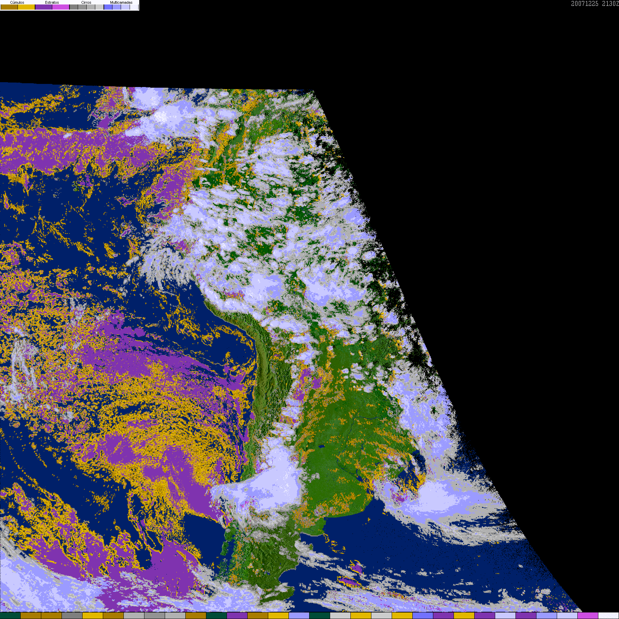Click the Cúmulos legend label
Image resolution: width=619 pixels, height=619 pixels.
click(17, 2)
